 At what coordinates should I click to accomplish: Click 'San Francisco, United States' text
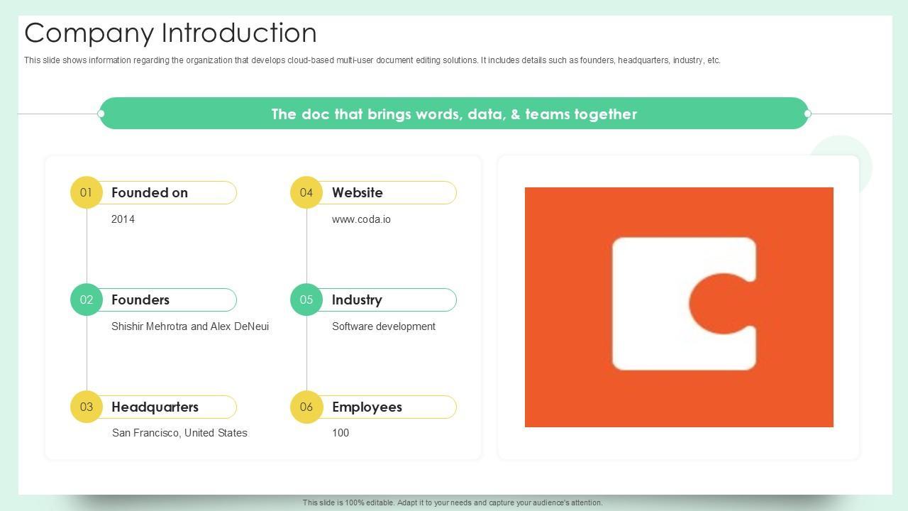(179, 433)
